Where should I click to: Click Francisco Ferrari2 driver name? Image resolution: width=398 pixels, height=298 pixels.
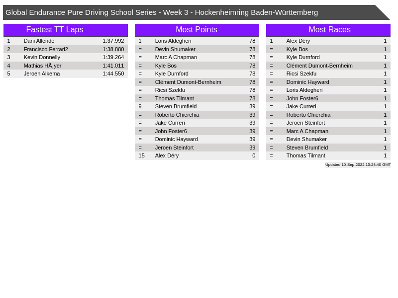point(46,49)
